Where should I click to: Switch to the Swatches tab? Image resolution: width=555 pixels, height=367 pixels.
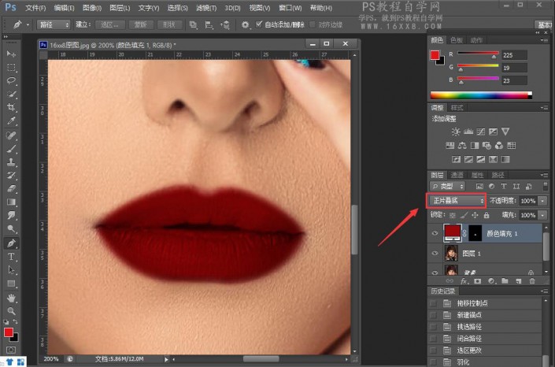(457, 40)
